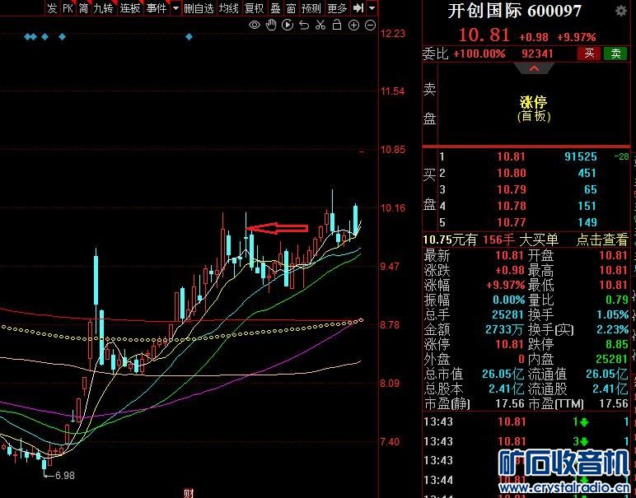Toggle chart visibility with the eye icon
Image resolution: width=636 pixels, height=498 pixels.
tap(255, 26)
